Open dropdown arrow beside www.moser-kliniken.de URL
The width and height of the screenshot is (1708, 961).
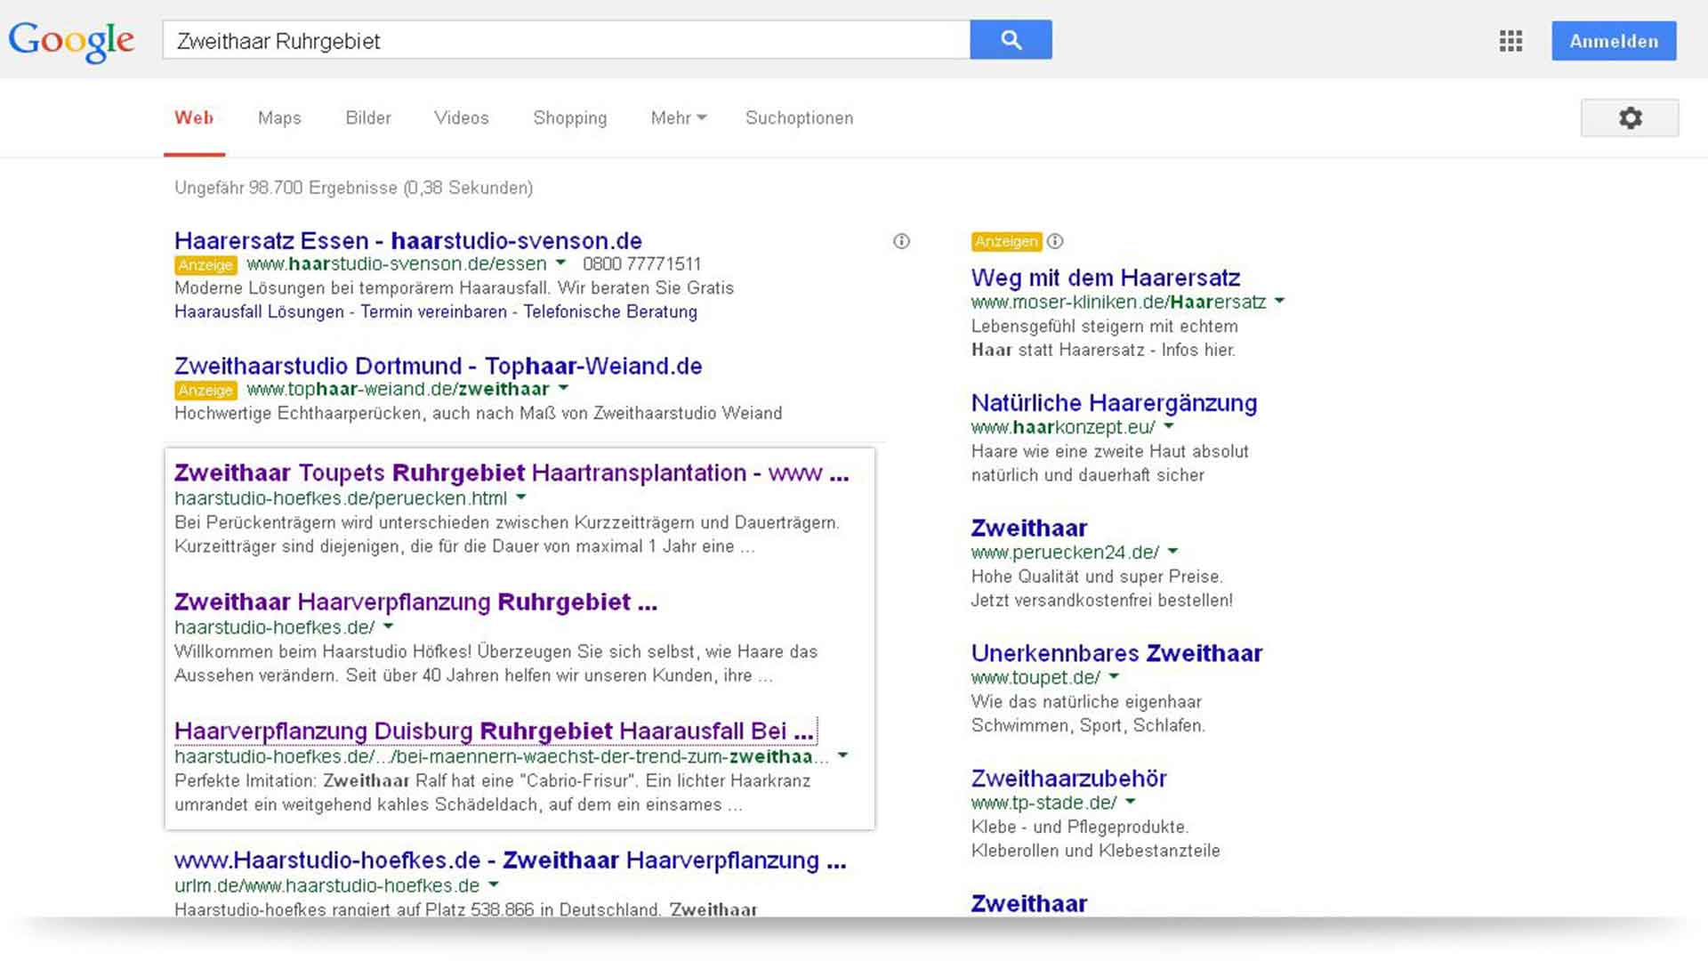point(1279,302)
